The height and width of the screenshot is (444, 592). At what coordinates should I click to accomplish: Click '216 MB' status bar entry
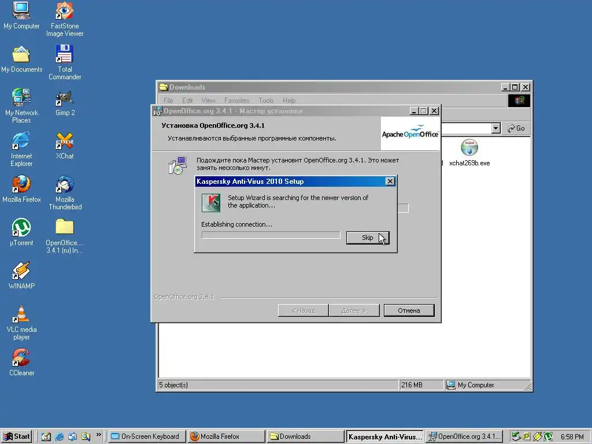point(412,384)
